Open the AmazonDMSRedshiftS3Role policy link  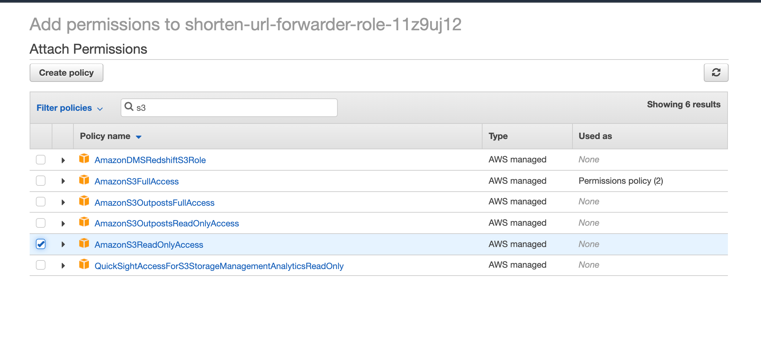tap(150, 160)
